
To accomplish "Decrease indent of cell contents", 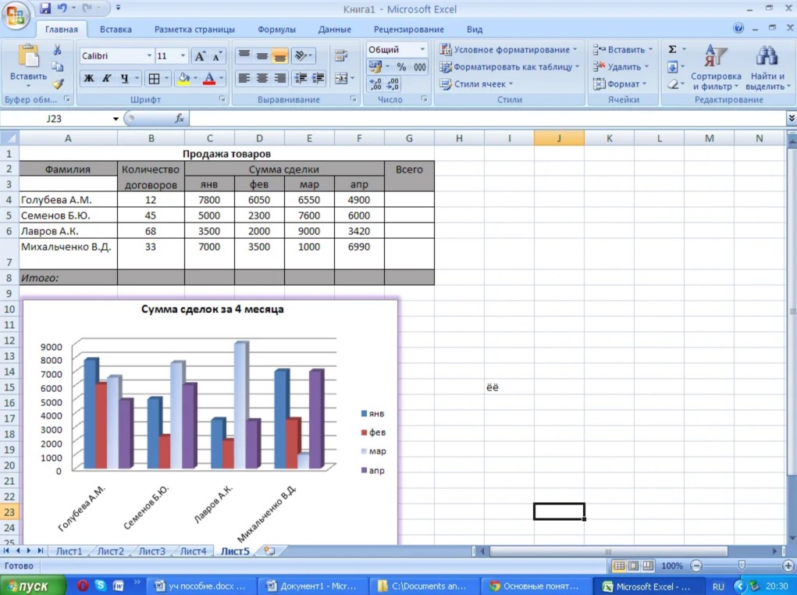I will (301, 78).
